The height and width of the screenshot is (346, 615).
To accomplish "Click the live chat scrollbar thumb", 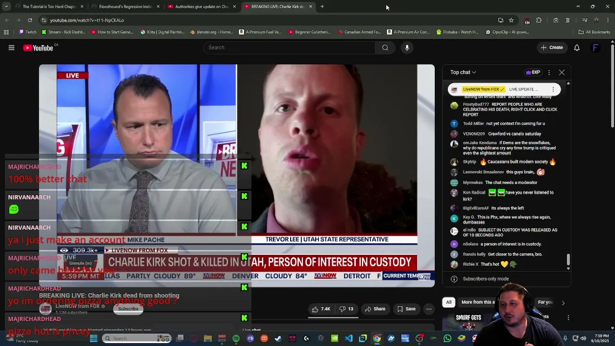I will 568,259.
